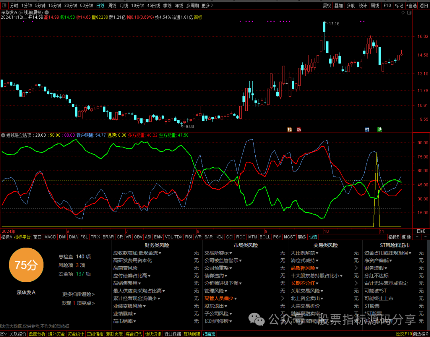This screenshot has height=337, width=430.
Task: Select the RSI indicator
Action: [x=189, y=237]
